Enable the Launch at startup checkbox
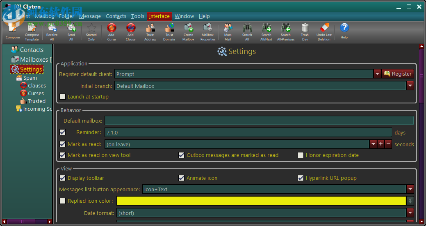The height and width of the screenshot is (226, 426). [x=63, y=97]
